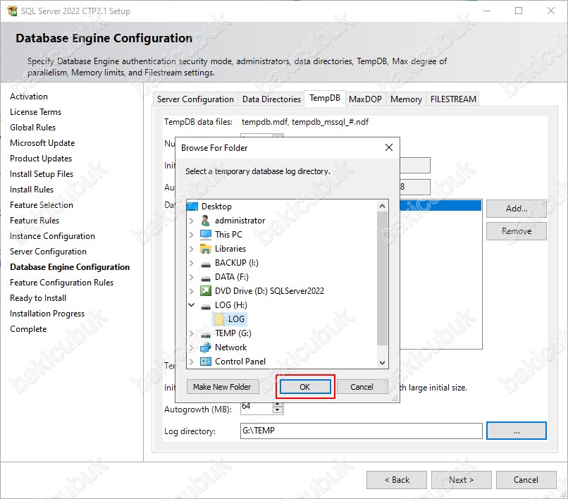The image size is (568, 499).
Task: Open the FILESTREAM tab
Action: click(453, 99)
